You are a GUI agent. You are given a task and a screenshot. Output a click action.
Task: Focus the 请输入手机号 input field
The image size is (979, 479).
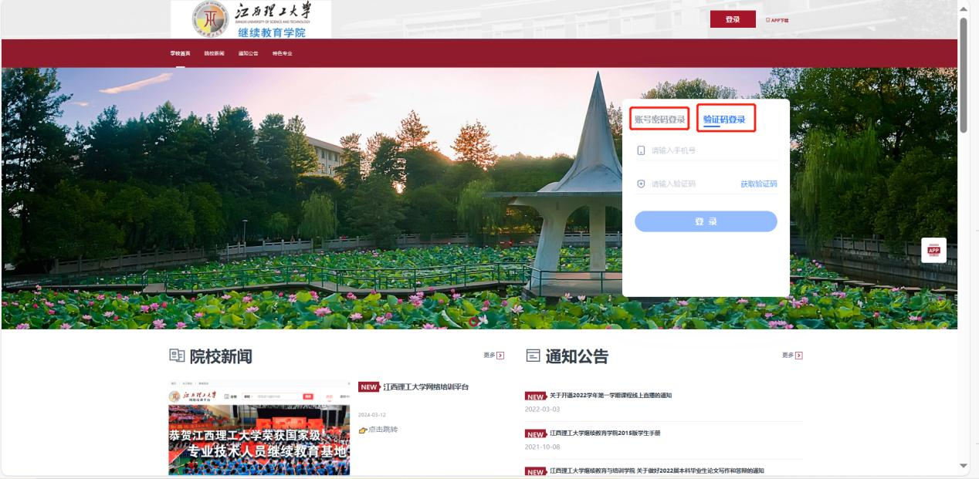click(710, 150)
